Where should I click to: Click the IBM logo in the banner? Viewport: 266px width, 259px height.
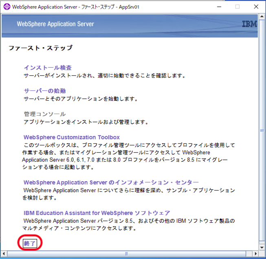[250, 24]
